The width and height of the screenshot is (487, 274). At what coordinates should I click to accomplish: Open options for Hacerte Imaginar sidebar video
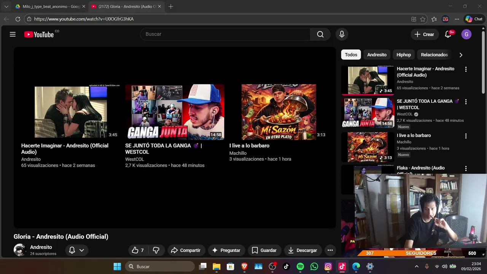coord(466,69)
